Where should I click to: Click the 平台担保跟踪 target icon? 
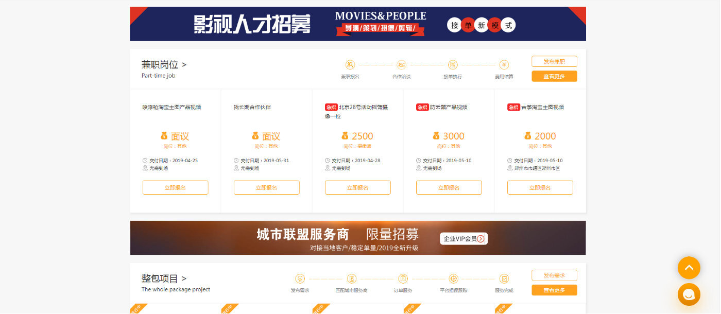453,278
